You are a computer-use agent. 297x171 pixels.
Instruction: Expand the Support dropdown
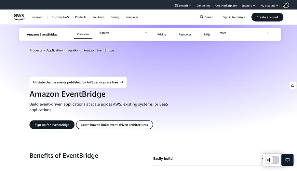248,6
